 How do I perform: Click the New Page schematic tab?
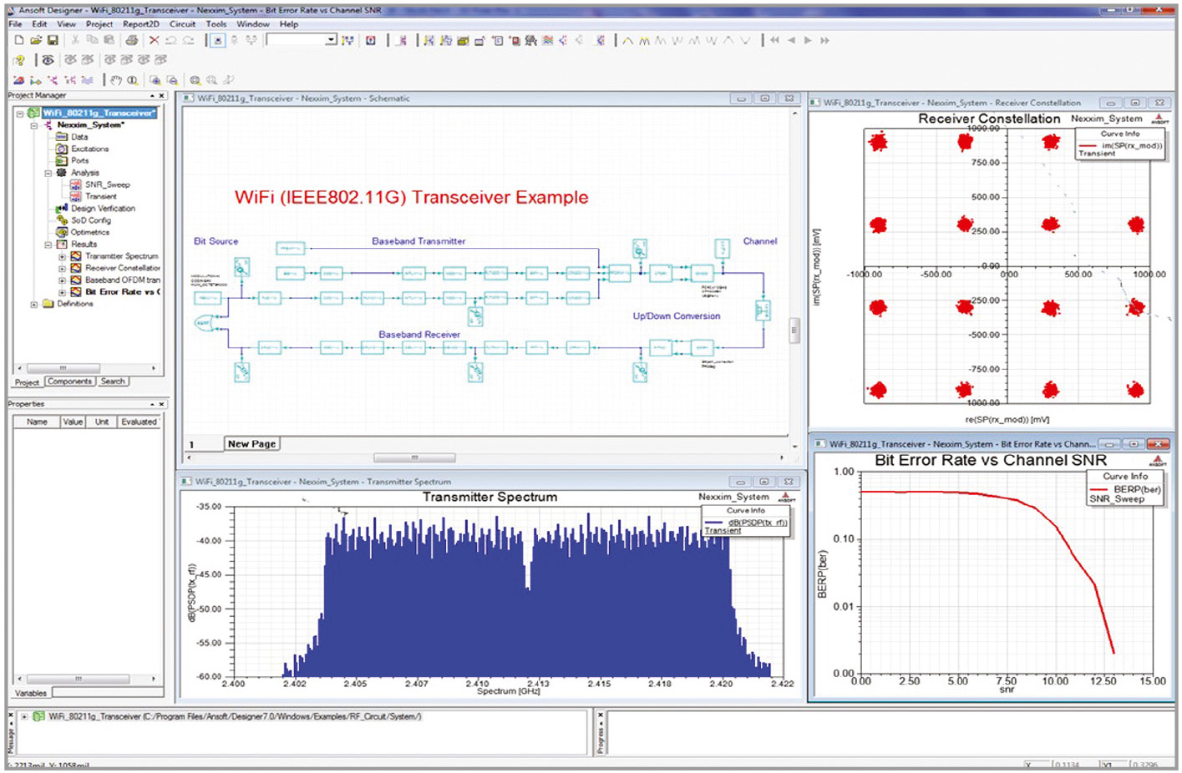coord(251,444)
